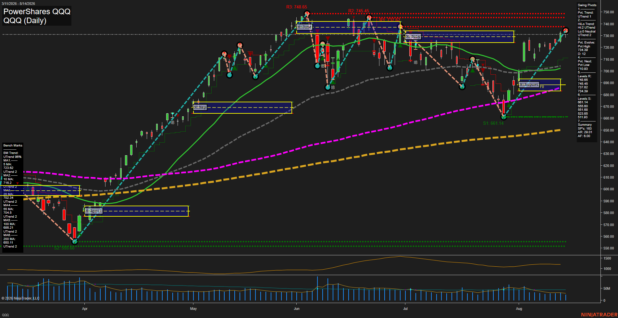Click the "M:June" monthly range label
The width and height of the screenshot is (618, 318).
pos(304,27)
